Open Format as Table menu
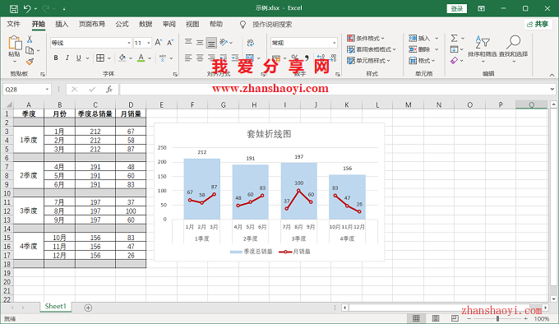Screen dimensions: 559x324 coord(372,49)
